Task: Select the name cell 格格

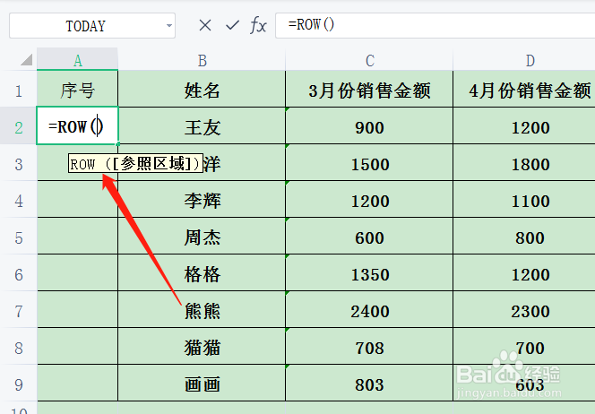Action: [202, 274]
